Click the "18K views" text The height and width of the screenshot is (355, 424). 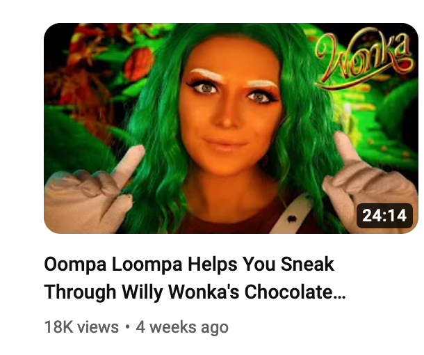(x=81, y=327)
